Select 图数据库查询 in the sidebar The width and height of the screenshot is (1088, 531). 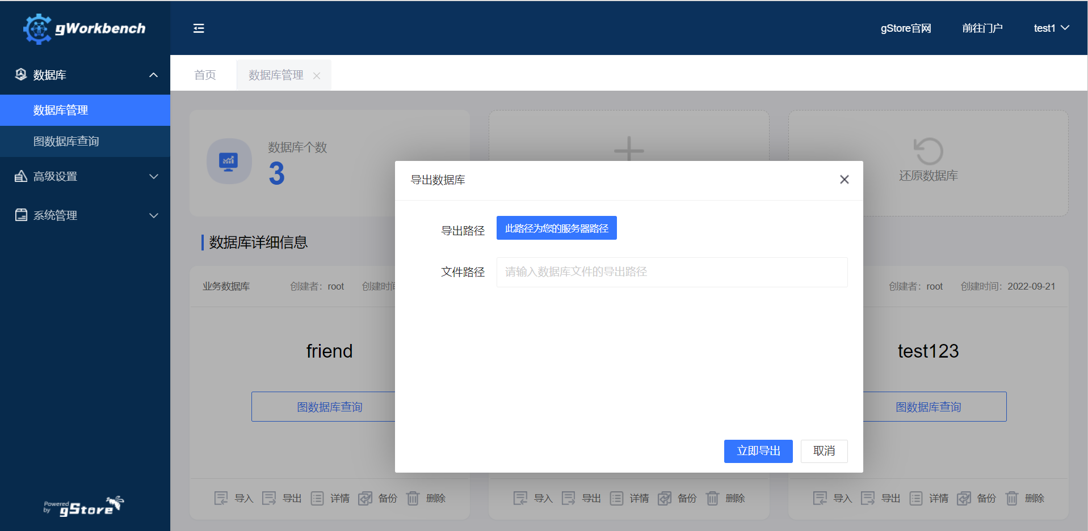pos(66,141)
